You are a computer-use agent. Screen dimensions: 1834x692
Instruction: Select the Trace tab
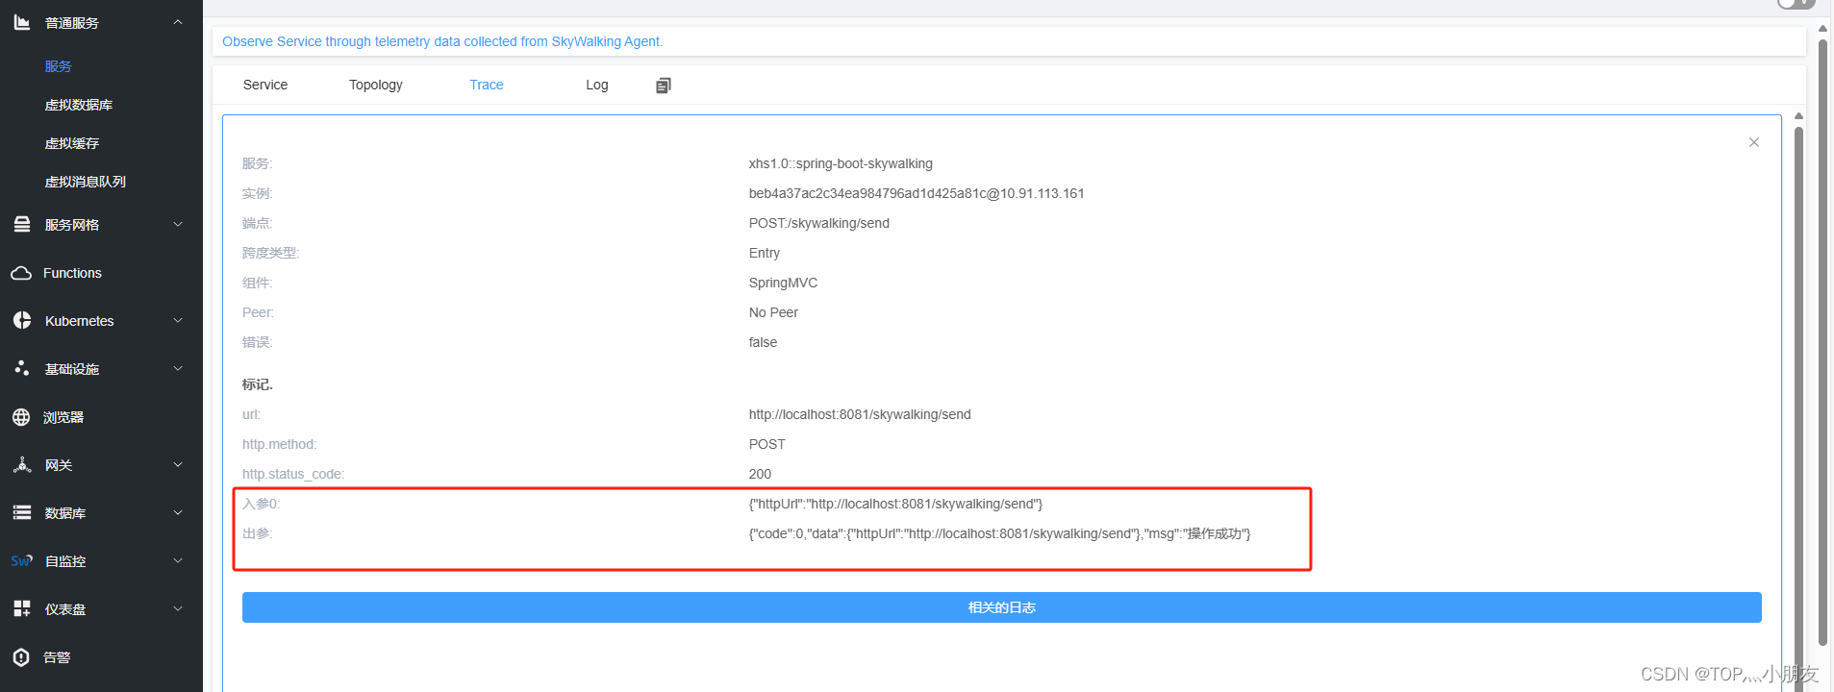point(487,85)
